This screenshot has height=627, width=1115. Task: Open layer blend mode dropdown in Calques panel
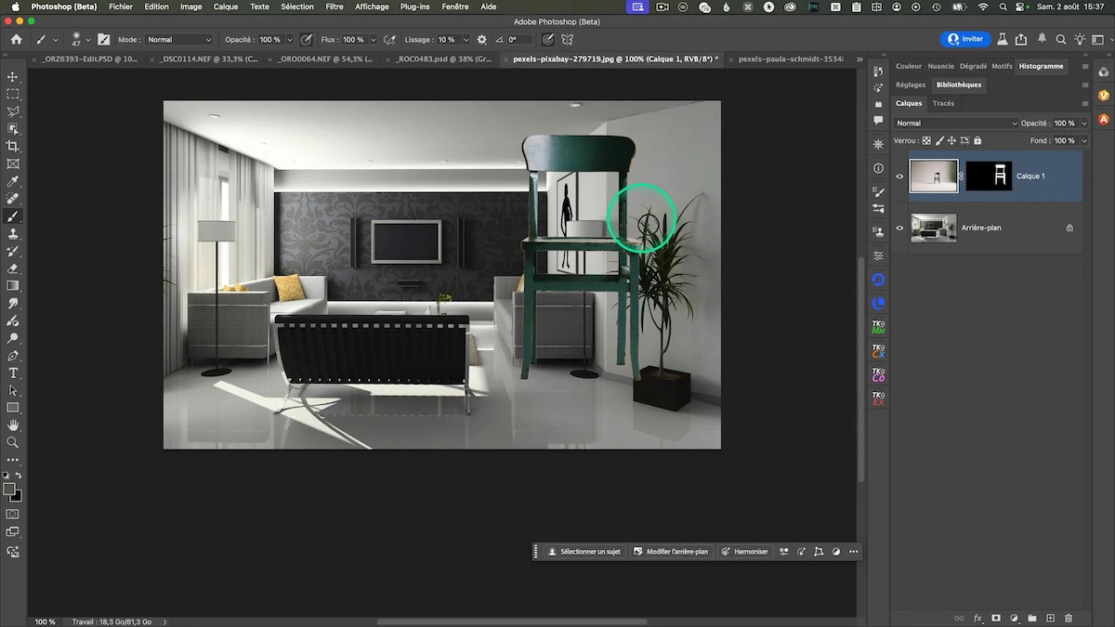956,123
